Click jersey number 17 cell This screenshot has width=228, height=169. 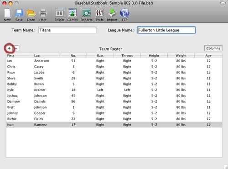tap(73, 125)
